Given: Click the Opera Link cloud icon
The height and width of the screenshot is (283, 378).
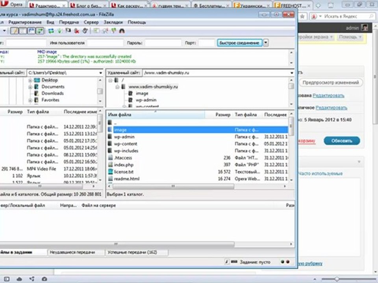Looking at the screenshot, I should click(19, 279).
